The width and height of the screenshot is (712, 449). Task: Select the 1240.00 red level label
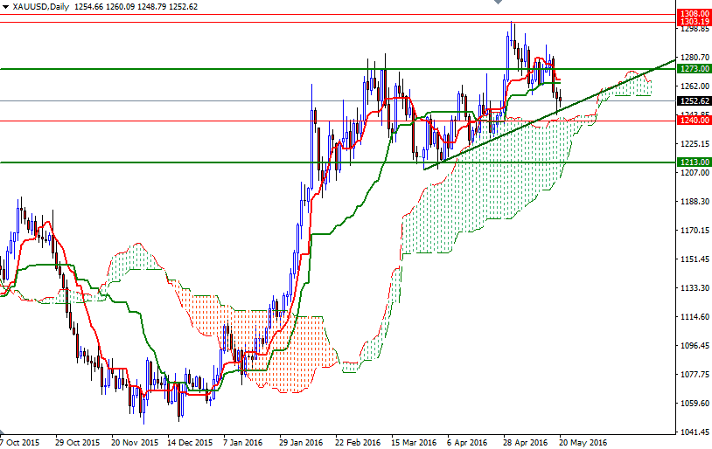[694, 121]
